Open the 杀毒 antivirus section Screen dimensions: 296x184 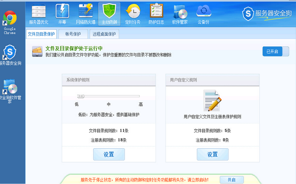pos(62,14)
